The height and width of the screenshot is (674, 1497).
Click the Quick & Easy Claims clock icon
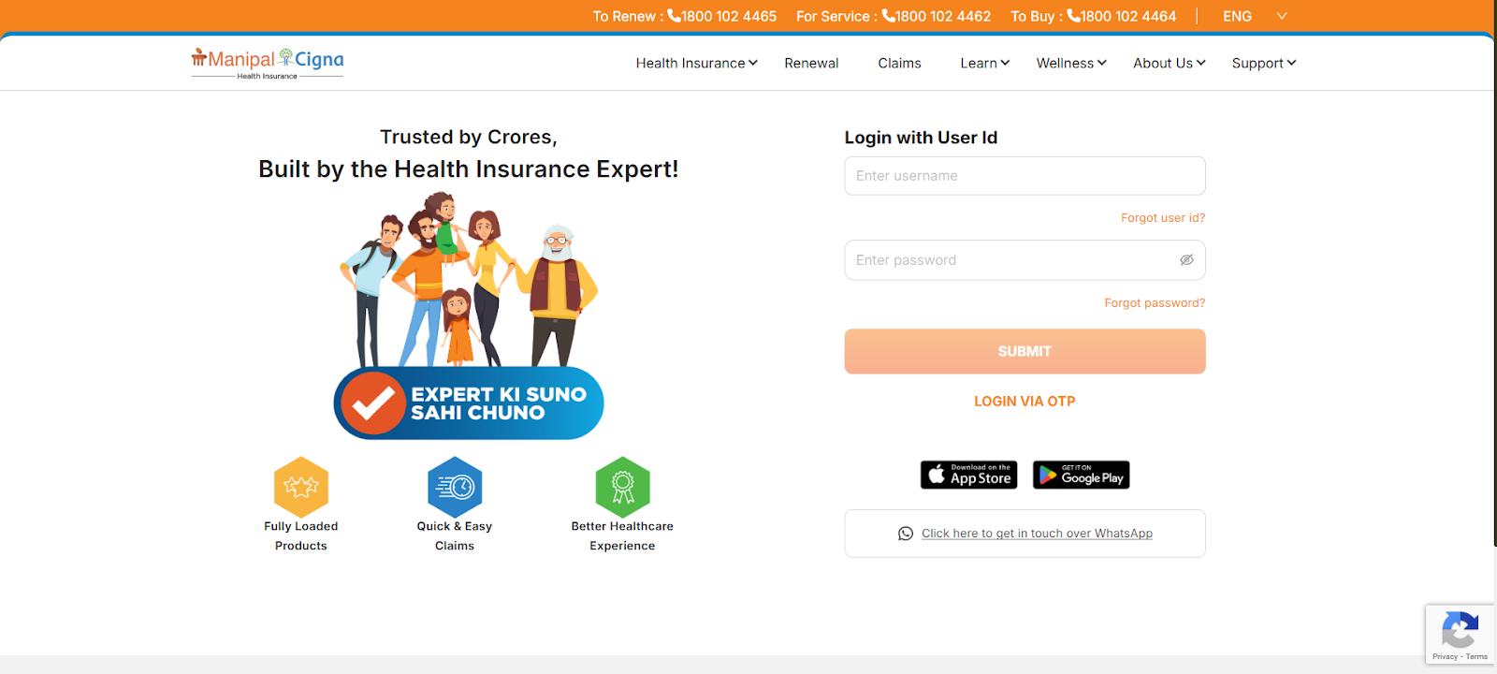click(x=455, y=487)
